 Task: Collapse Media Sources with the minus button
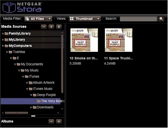(44, 27)
